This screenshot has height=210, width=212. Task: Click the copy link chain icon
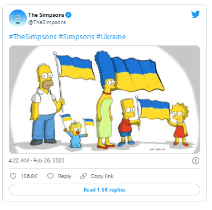pos(83,176)
